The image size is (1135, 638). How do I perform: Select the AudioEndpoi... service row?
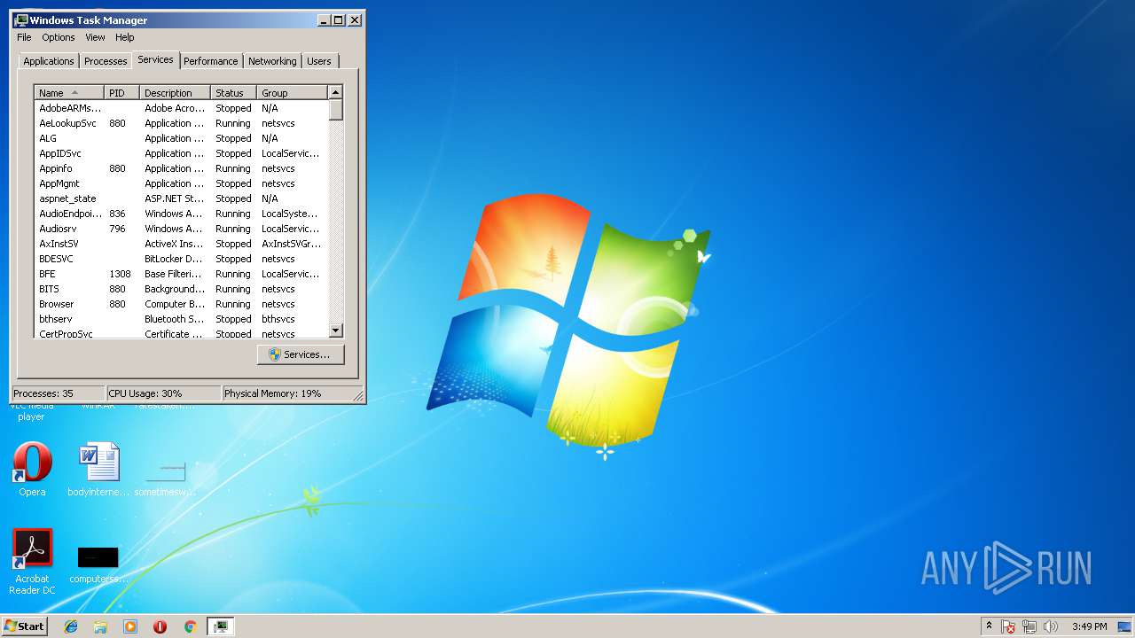(181, 214)
